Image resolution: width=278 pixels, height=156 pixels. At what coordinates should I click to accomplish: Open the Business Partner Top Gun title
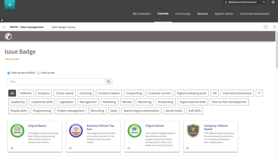pyautogui.click(x=100, y=127)
